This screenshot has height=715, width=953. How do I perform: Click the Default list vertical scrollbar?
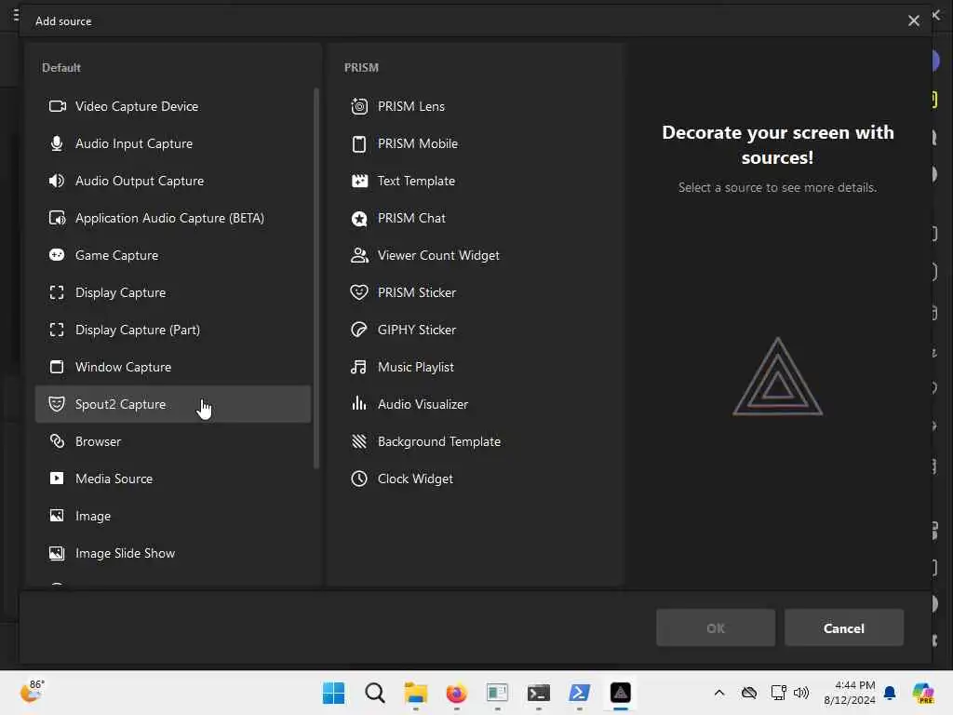coord(316,277)
